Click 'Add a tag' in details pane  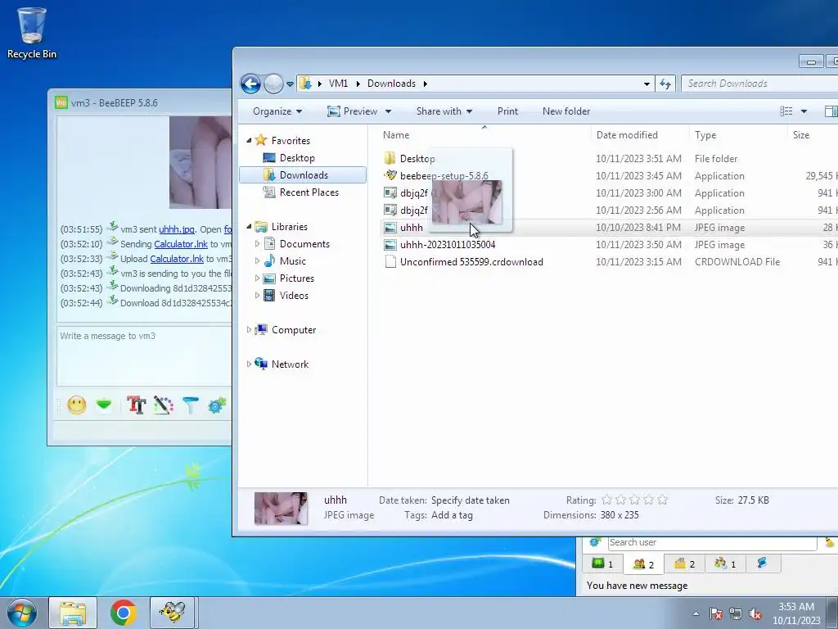[452, 515]
